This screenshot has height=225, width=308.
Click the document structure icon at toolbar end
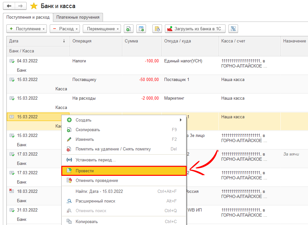(x=233, y=29)
